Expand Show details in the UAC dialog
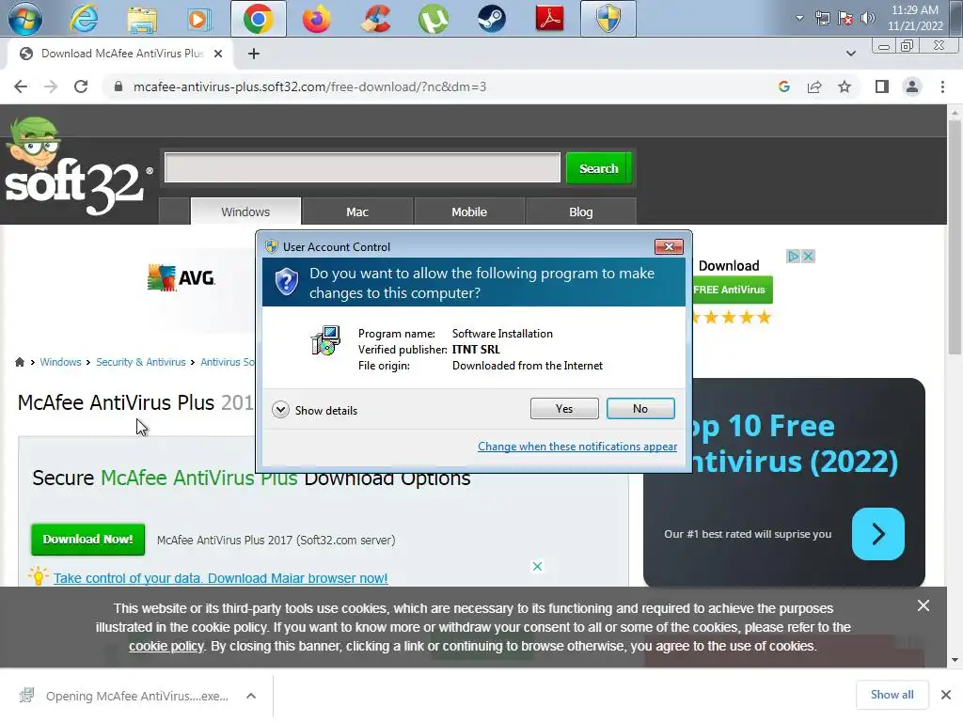Image resolution: width=963 pixels, height=722 pixels. click(x=314, y=410)
